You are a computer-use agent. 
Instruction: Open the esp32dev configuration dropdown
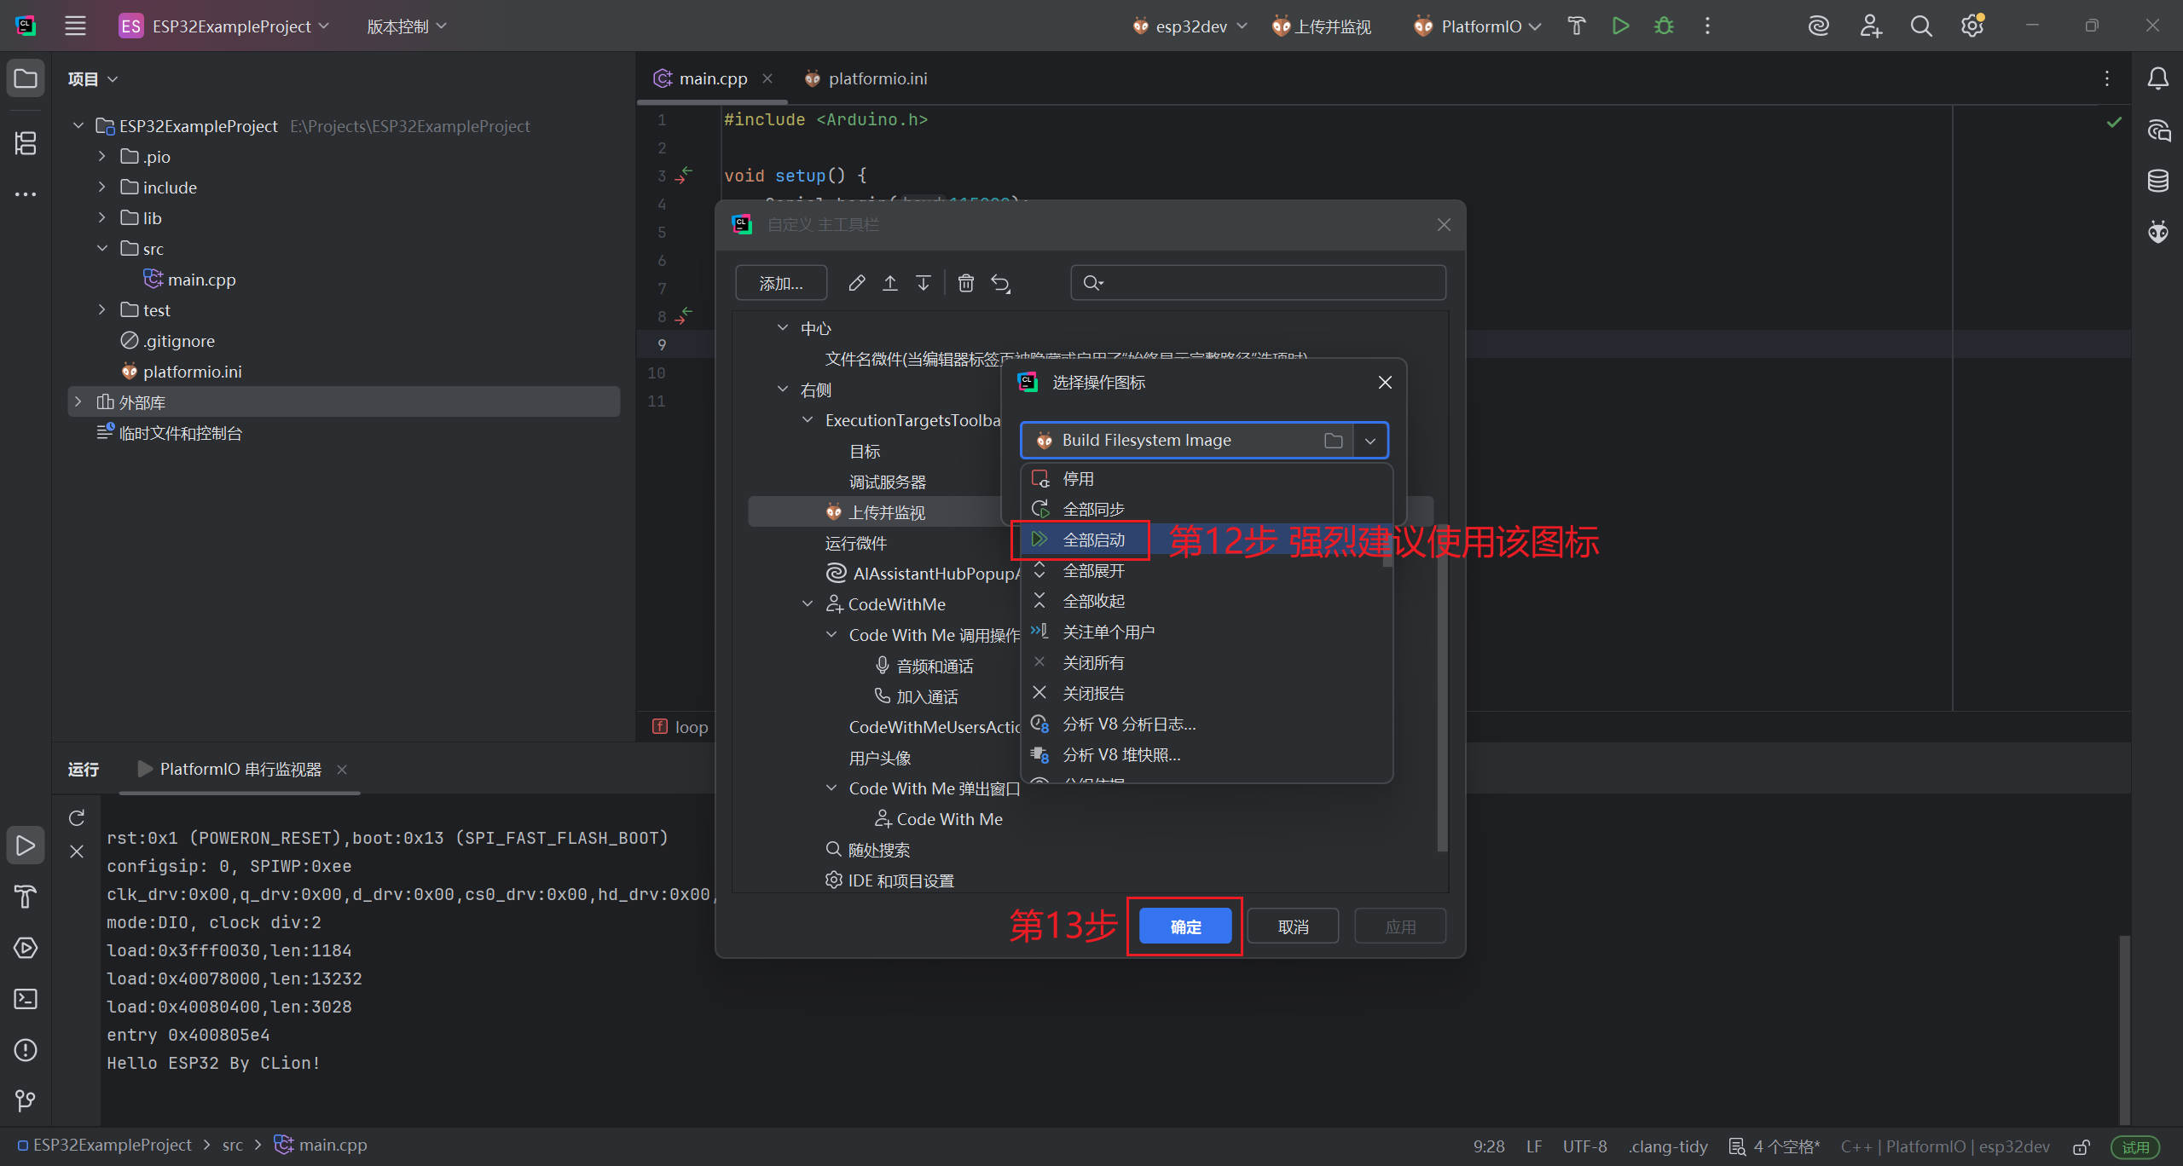pos(1190,26)
